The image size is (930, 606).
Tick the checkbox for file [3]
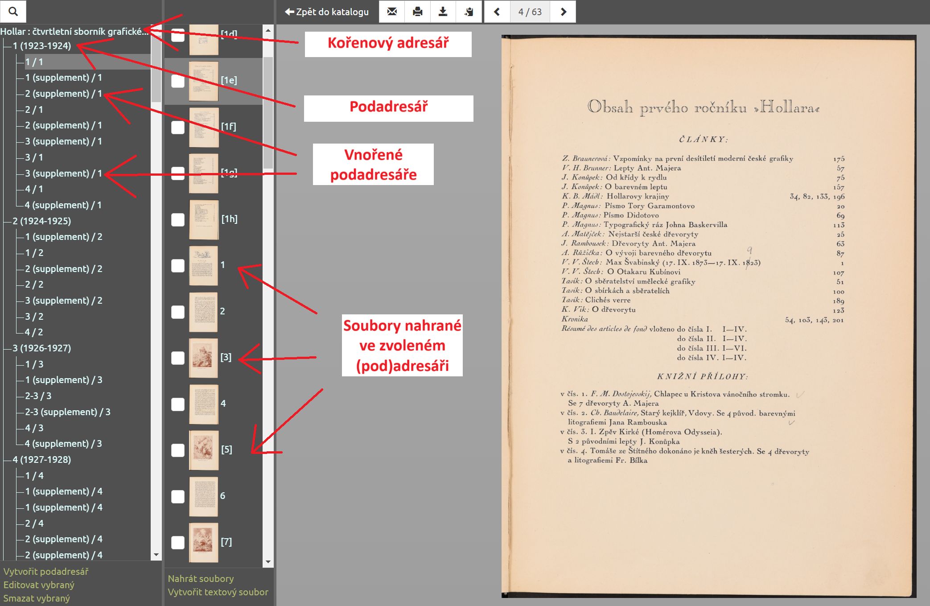pos(178,358)
